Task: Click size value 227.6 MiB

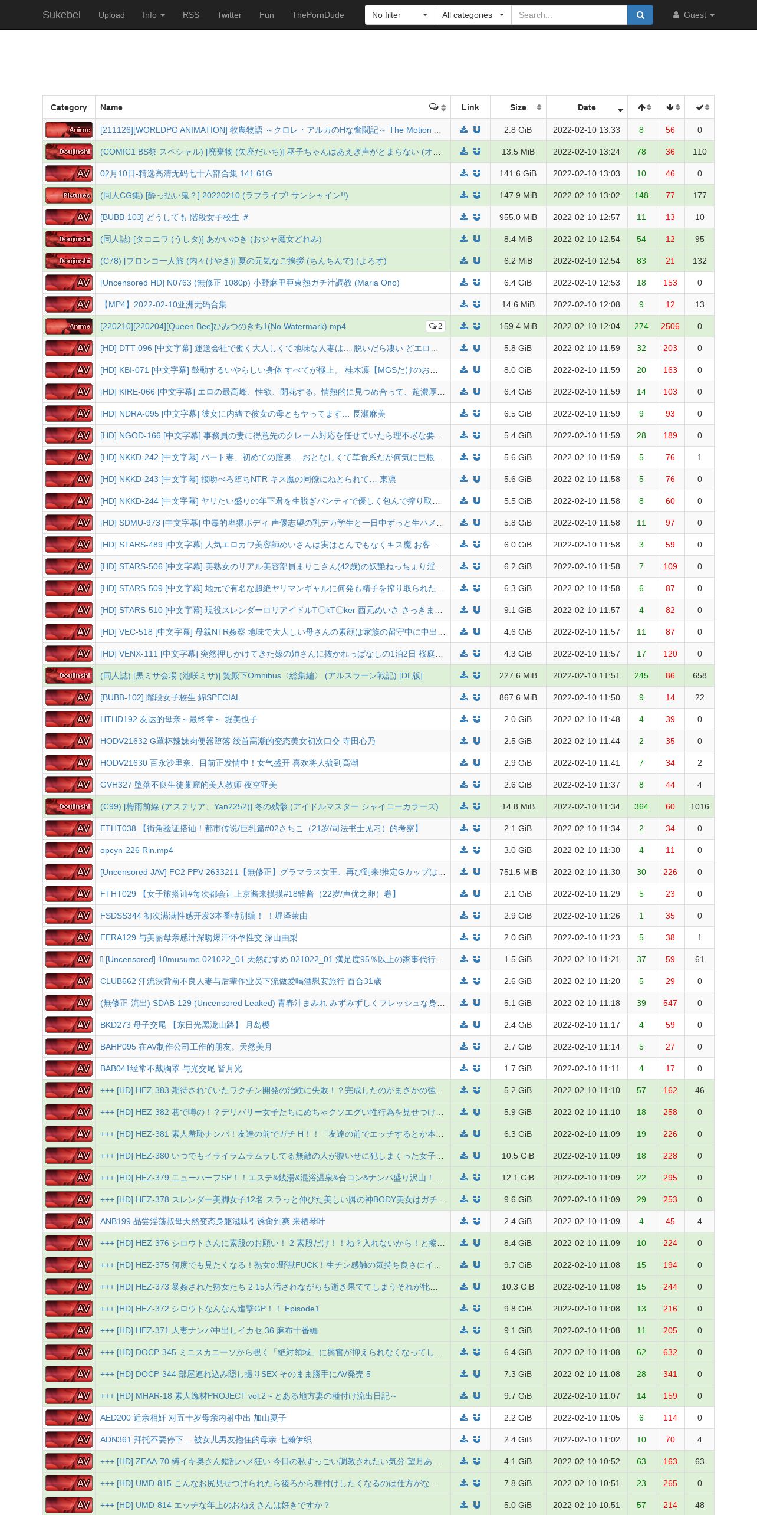Action: click(518, 675)
